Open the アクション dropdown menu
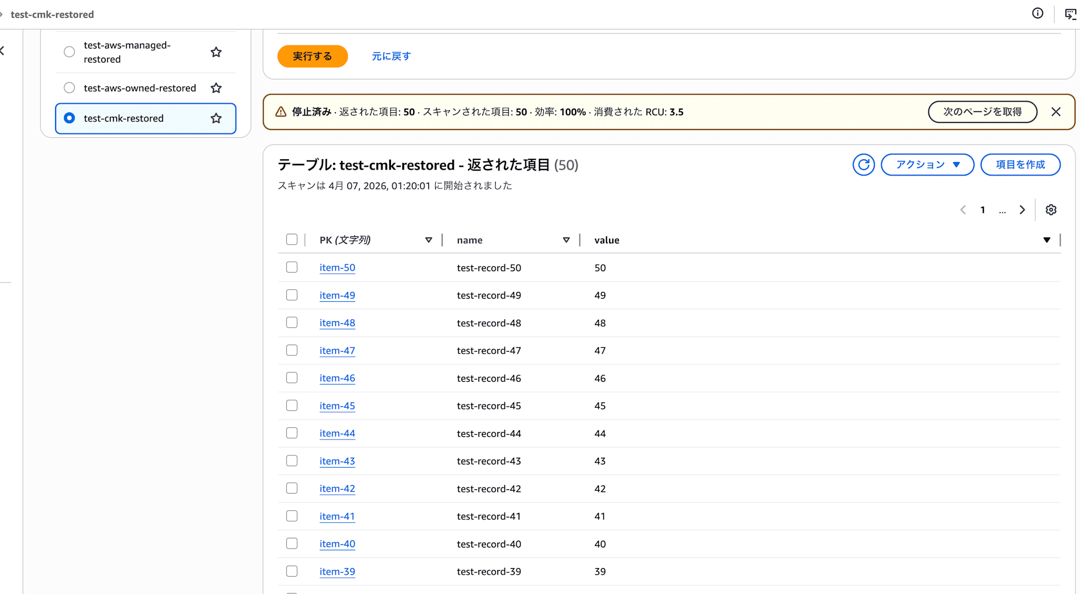The image size is (1080, 594). click(927, 165)
